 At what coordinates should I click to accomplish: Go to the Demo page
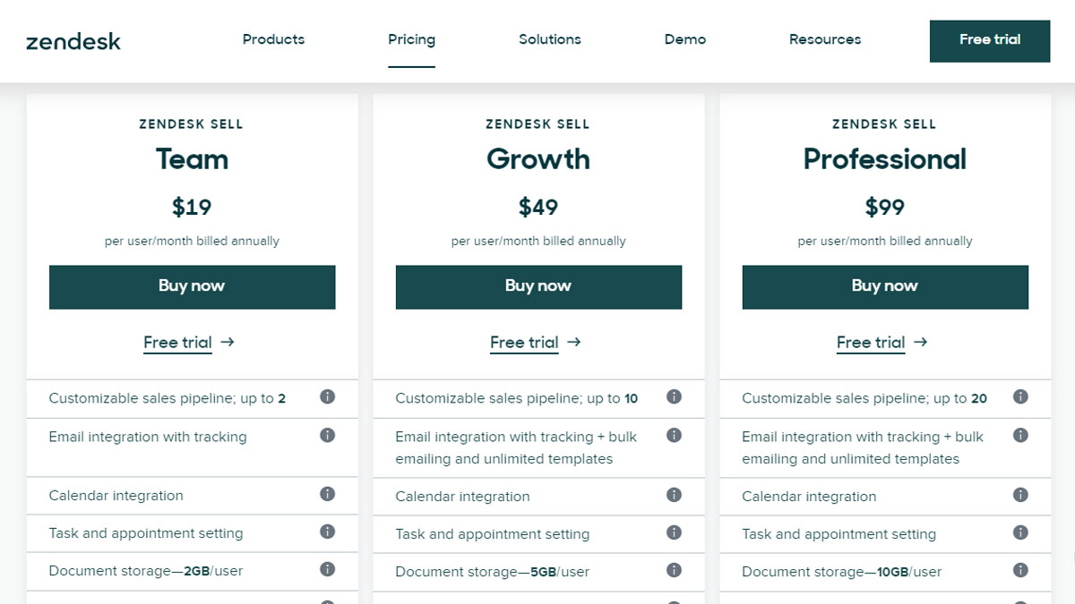click(685, 39)
